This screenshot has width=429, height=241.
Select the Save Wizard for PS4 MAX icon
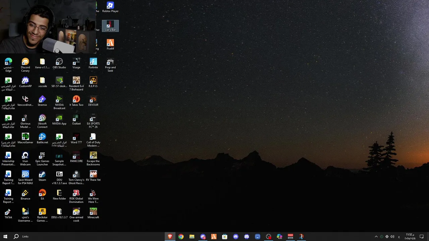[25, 177]
